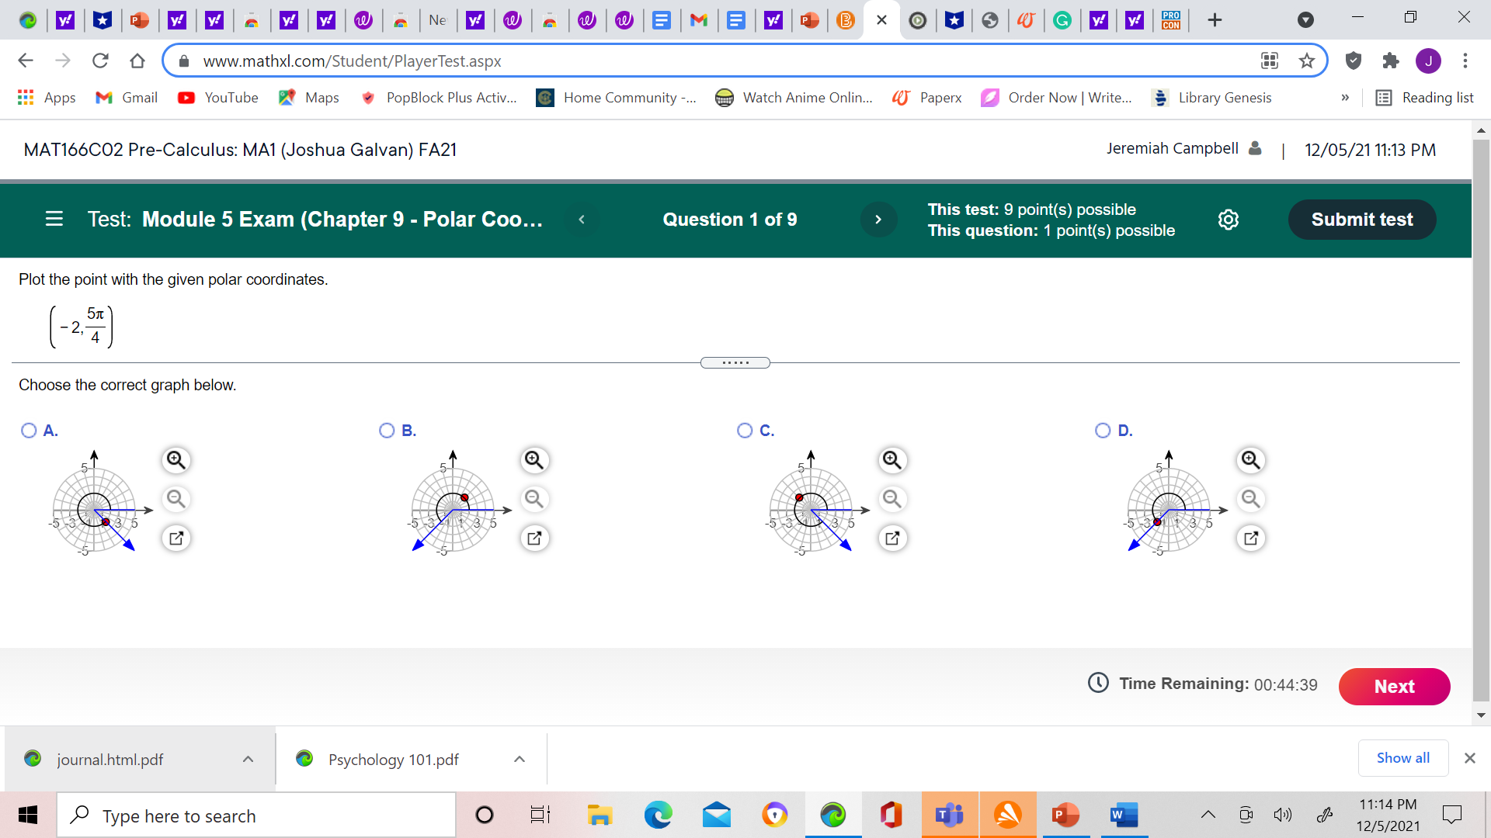Select answer option B

(387, 431)
